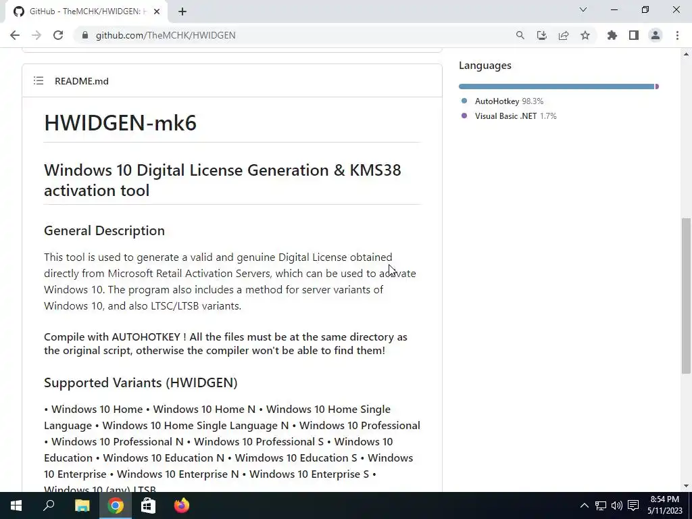Open Windows taskbar search
Viewport: 692px width, 519px height.
(x=49, y=505)
